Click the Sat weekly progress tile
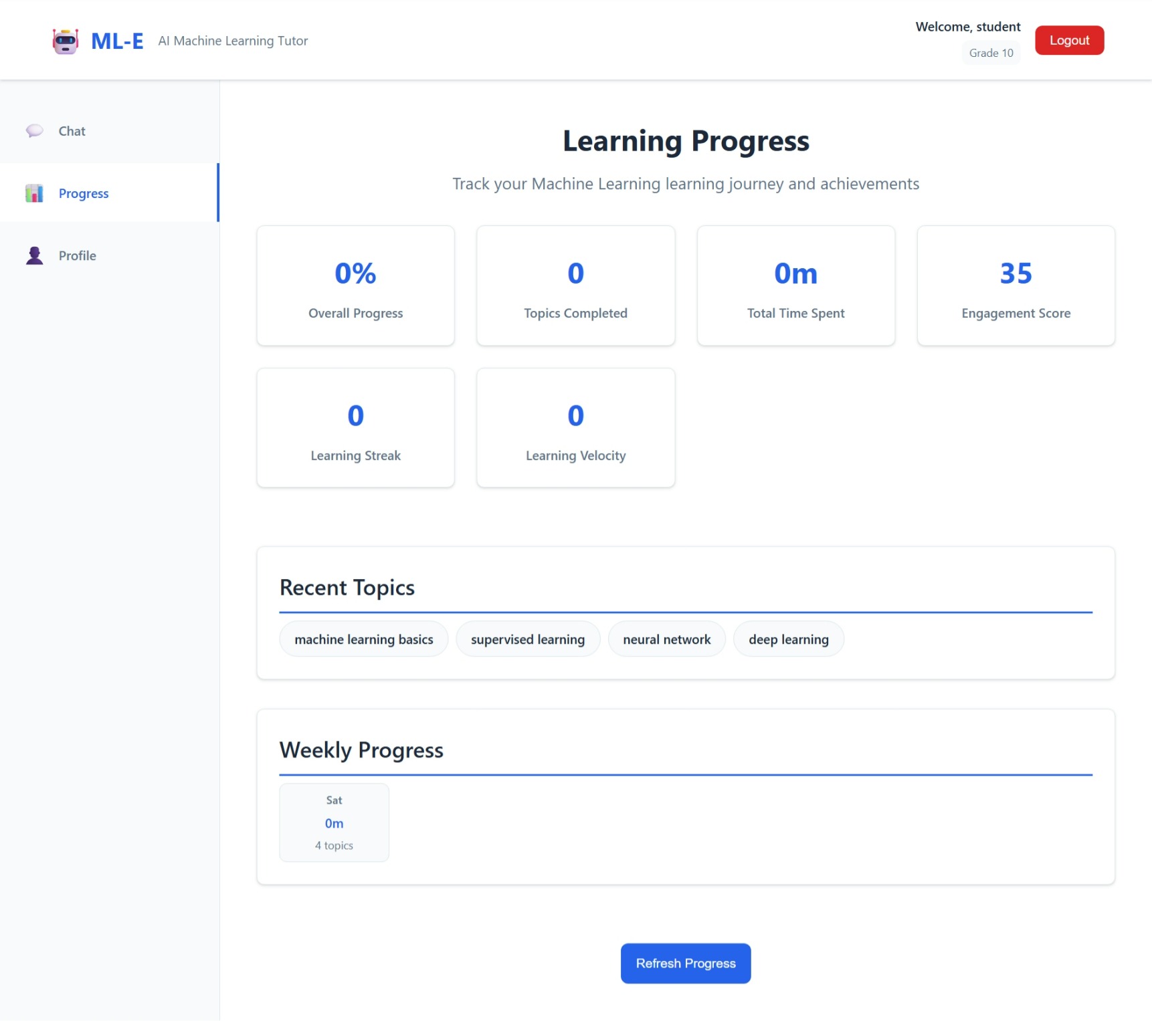 334,822
